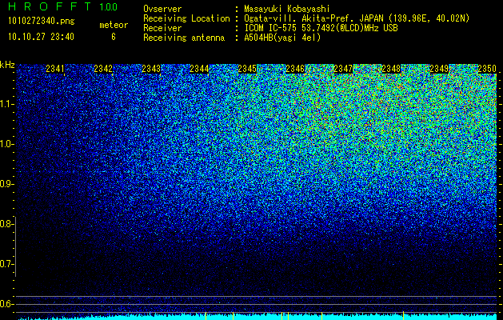Image resolution: width=503 pixels, height=320 pixels.
Task: Click the 'Receiving Location' label
Action: pyautogui.click(x=186, y=18)
